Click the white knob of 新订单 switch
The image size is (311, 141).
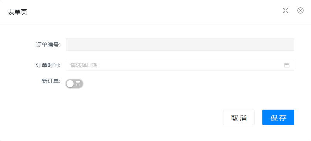(70, 84)
